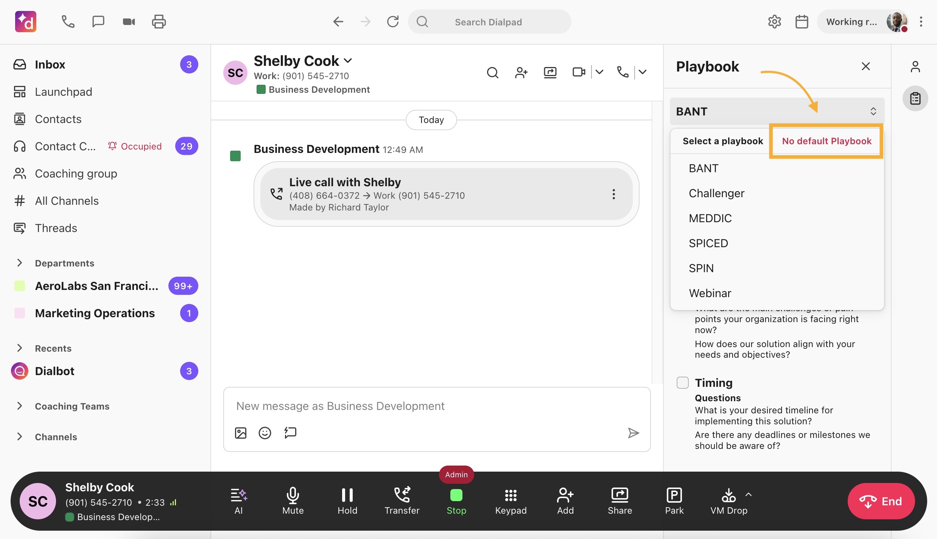
Task: Open new message chat bubble icon
Action: 98,22
